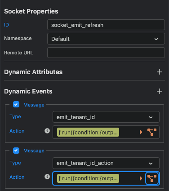Click the Dynamic Attributes section heading
The height and width of the screenshot is (191, 169).
[33, 72]
